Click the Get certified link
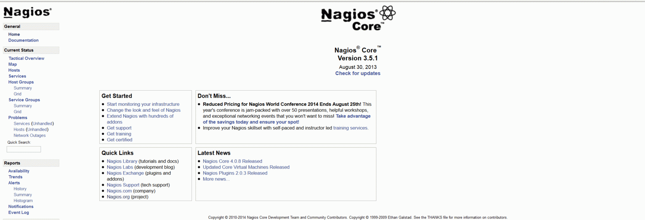 pyautogui.click(x=119, y=140)
